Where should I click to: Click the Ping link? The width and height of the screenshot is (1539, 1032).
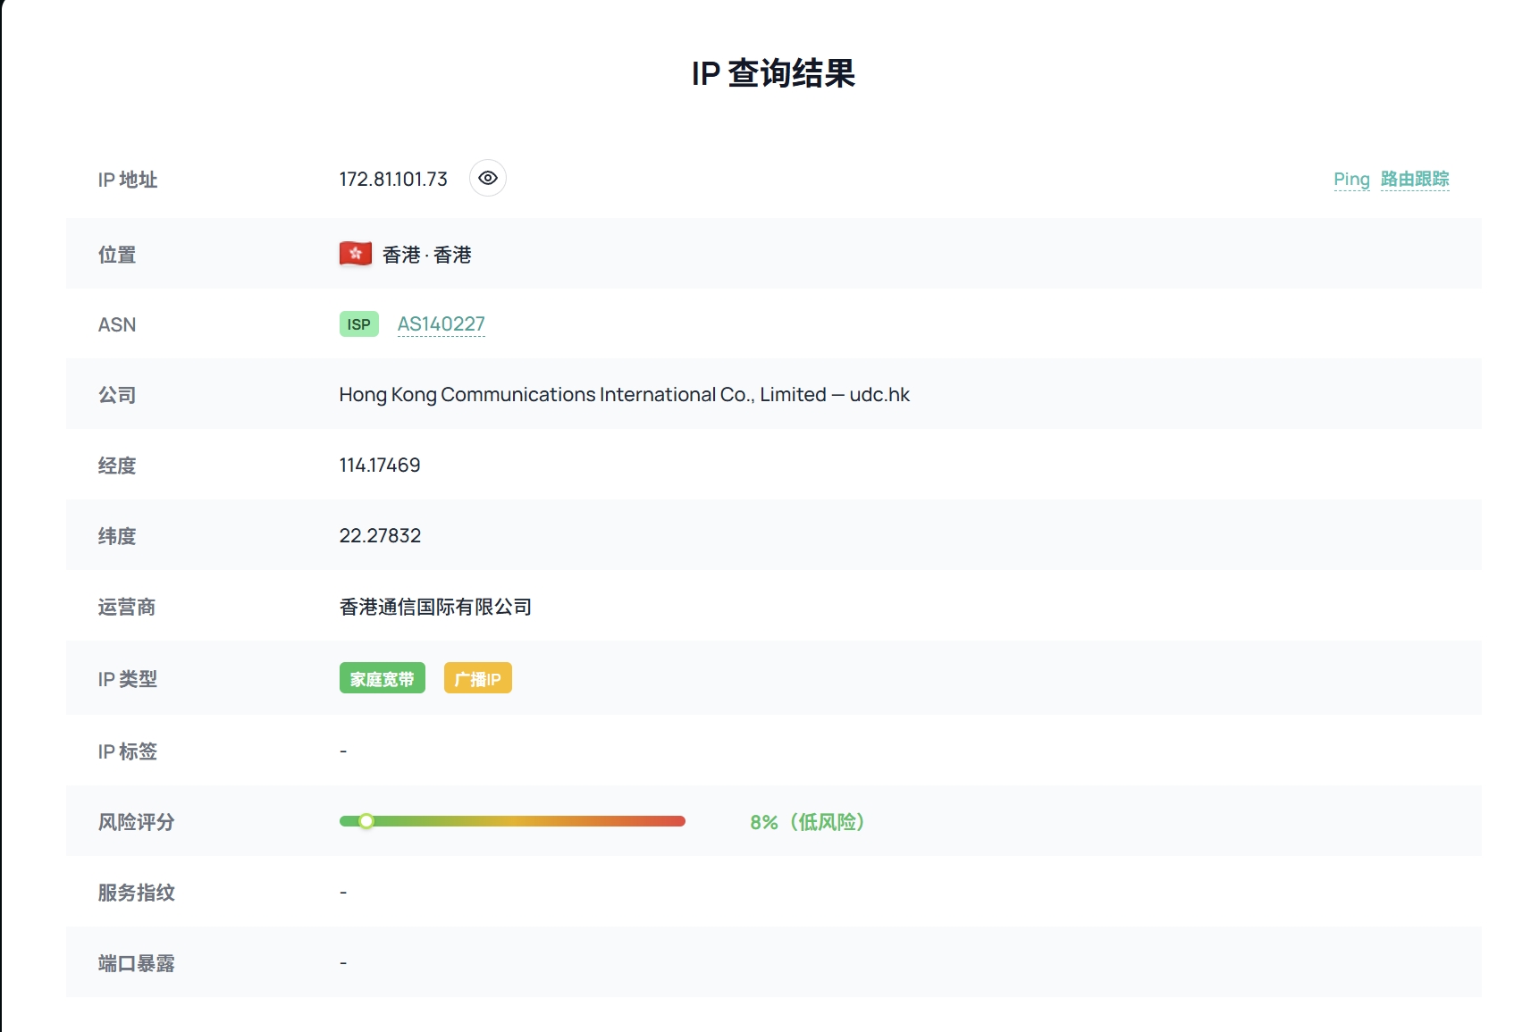[x=1350, y=180]
